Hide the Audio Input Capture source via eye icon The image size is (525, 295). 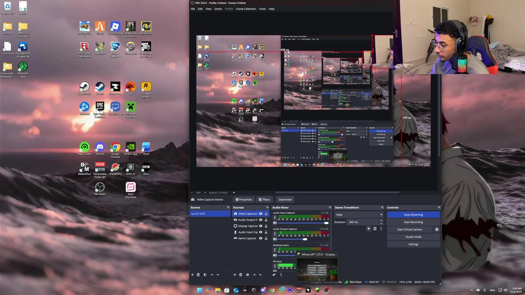[x=260, y=232]
